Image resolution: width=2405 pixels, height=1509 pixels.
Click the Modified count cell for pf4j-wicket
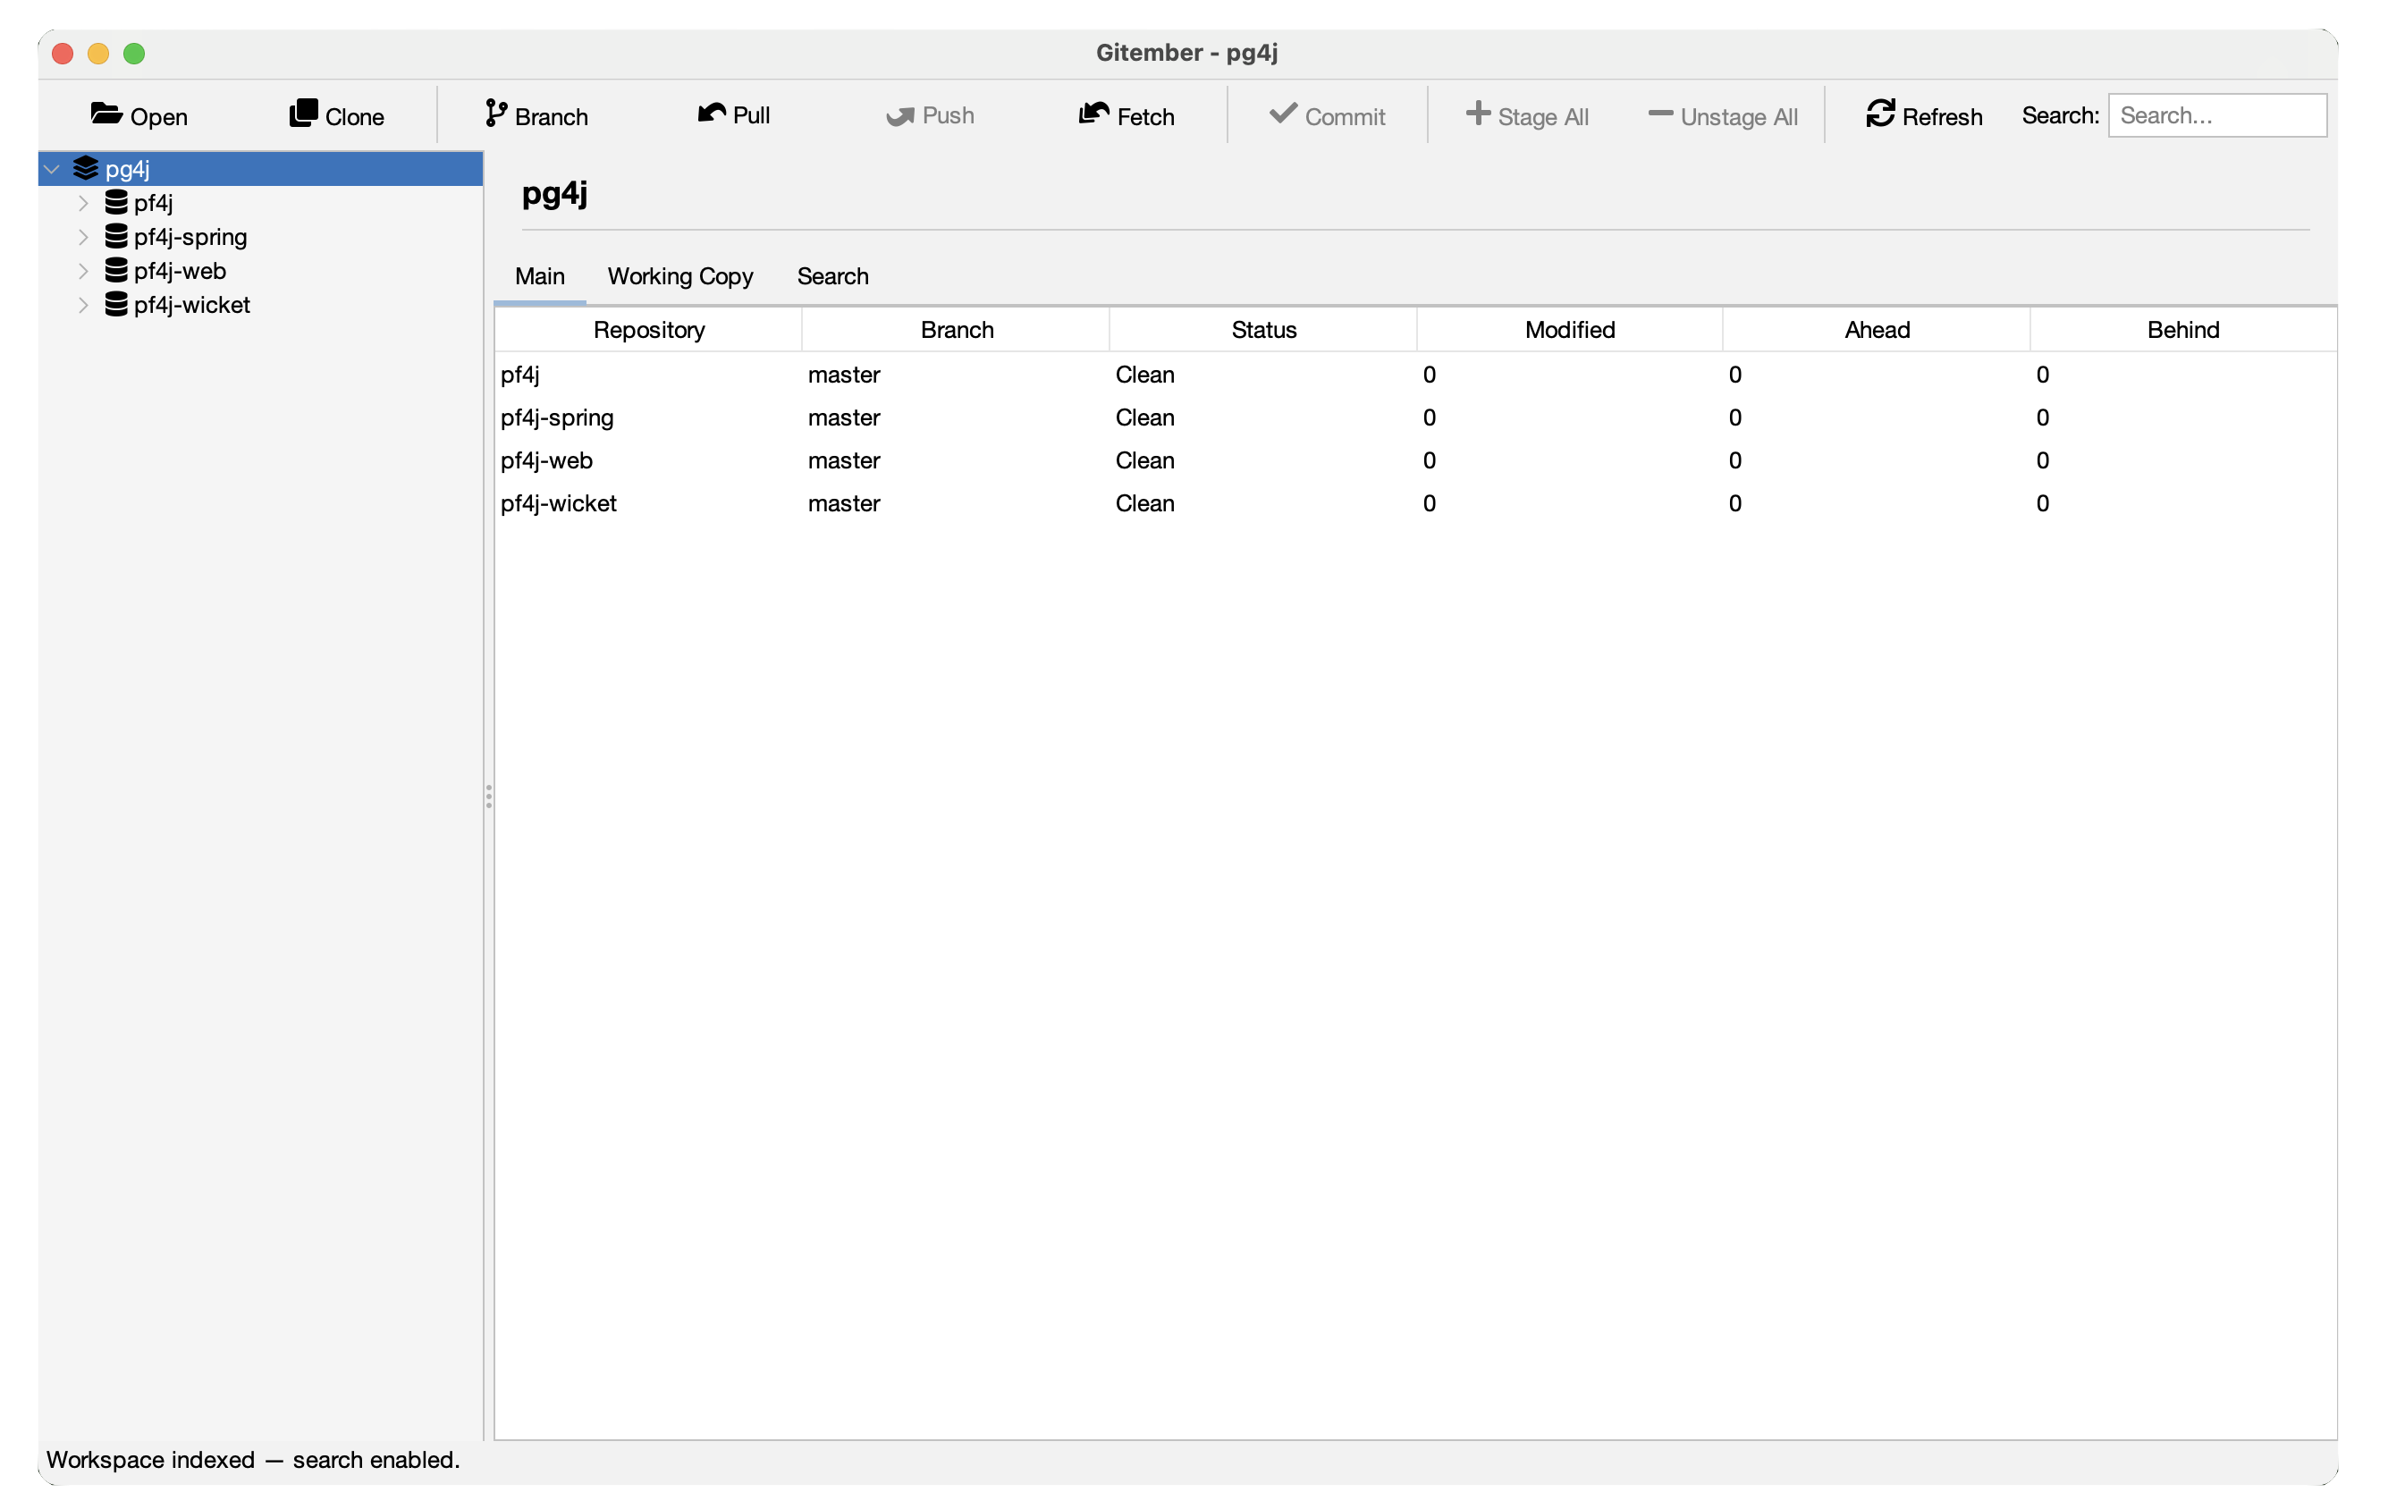click(1570, 503)
